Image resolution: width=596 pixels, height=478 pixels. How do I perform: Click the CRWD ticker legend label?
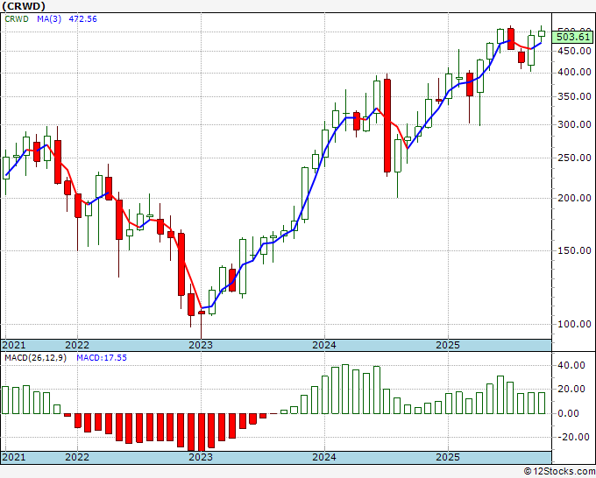tap(17, 19)
